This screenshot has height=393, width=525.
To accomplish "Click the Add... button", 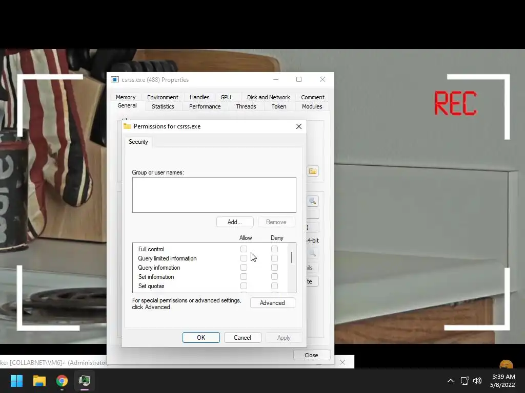I will [x=235, y=222].
